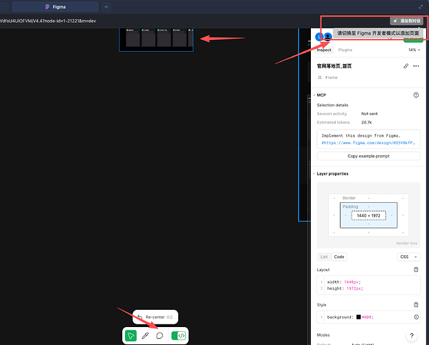The image size is (429, 345).
Task: Switch to Code view
Action: [339, 257]
